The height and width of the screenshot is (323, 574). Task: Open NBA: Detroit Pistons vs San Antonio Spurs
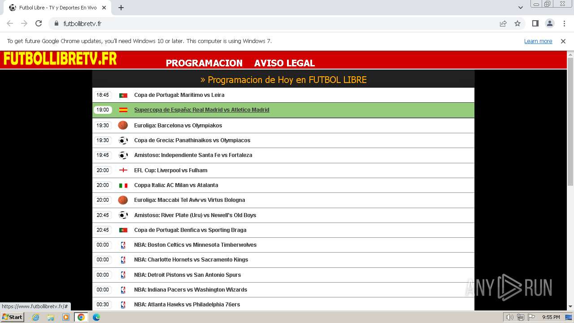187,275
